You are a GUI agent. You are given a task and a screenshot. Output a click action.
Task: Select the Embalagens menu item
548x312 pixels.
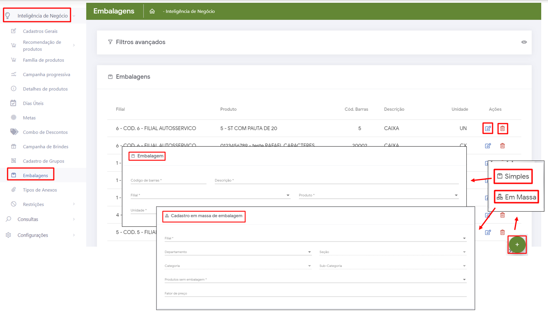tap(35, 175)
